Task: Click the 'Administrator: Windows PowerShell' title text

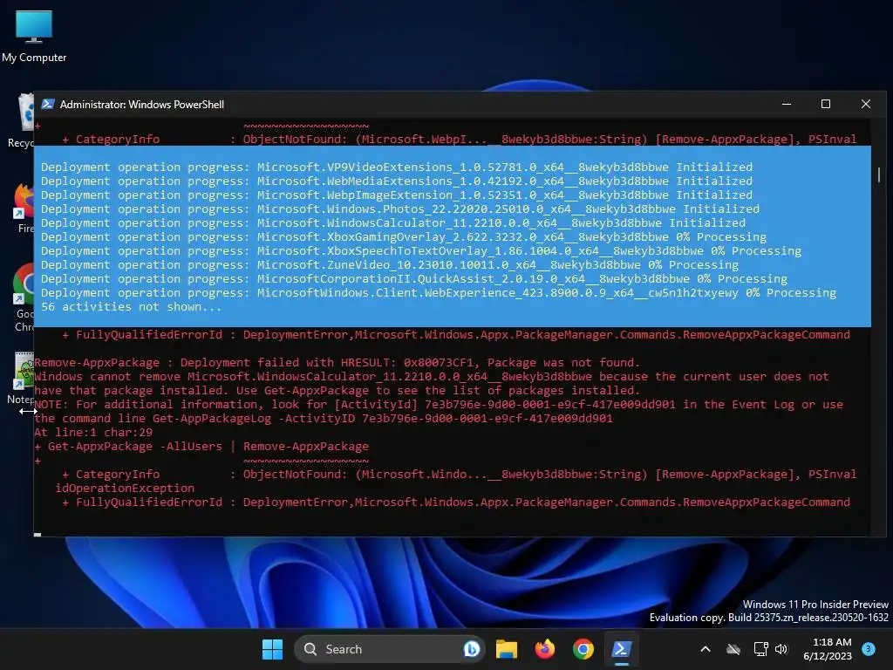Action: pos(142,105)
